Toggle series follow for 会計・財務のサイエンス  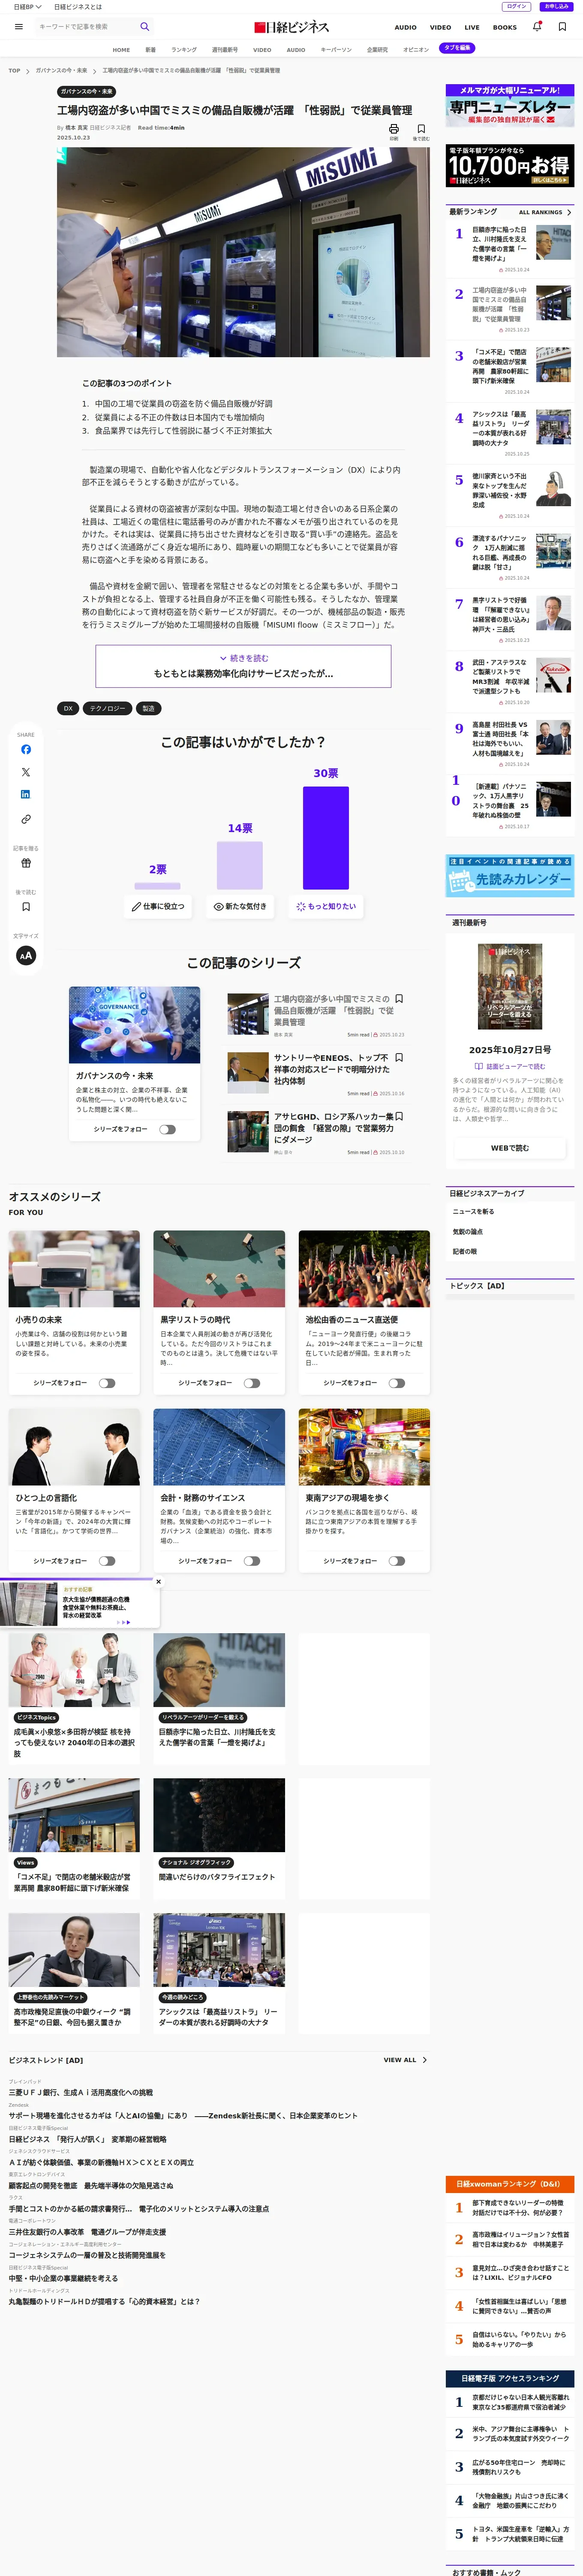click(x=252, y=1561)
